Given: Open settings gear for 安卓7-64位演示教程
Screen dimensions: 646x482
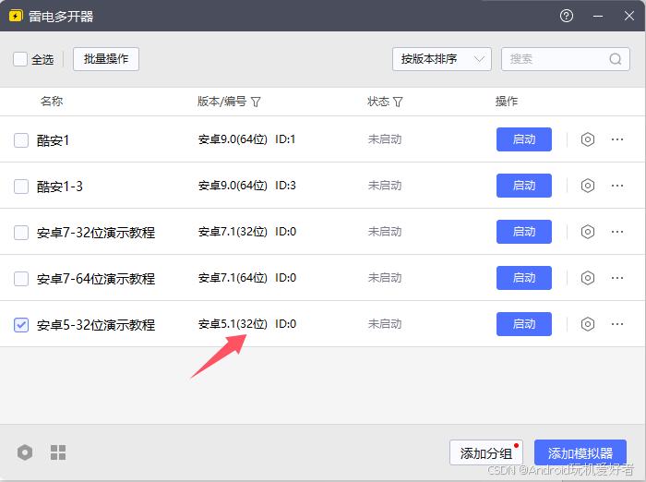Looking at the screenshot, I should pos(588,278).
